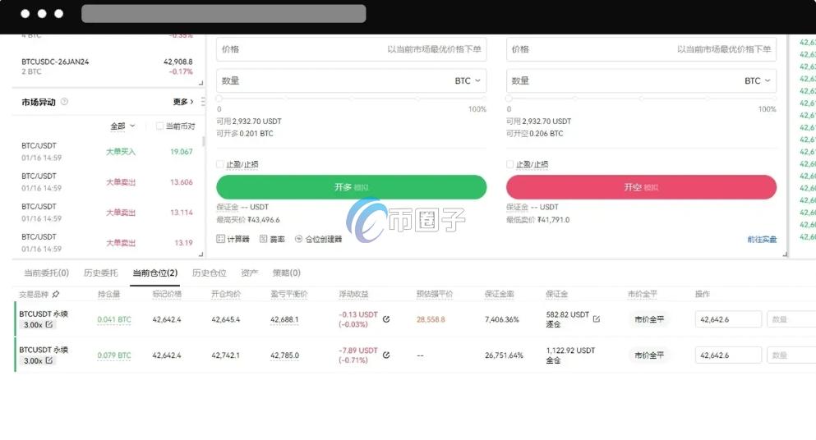Viewport: 816px width, 440px height.
Task: Click the close 数量 field for 0.041 BTC
Action: click(x=791, y=319)
